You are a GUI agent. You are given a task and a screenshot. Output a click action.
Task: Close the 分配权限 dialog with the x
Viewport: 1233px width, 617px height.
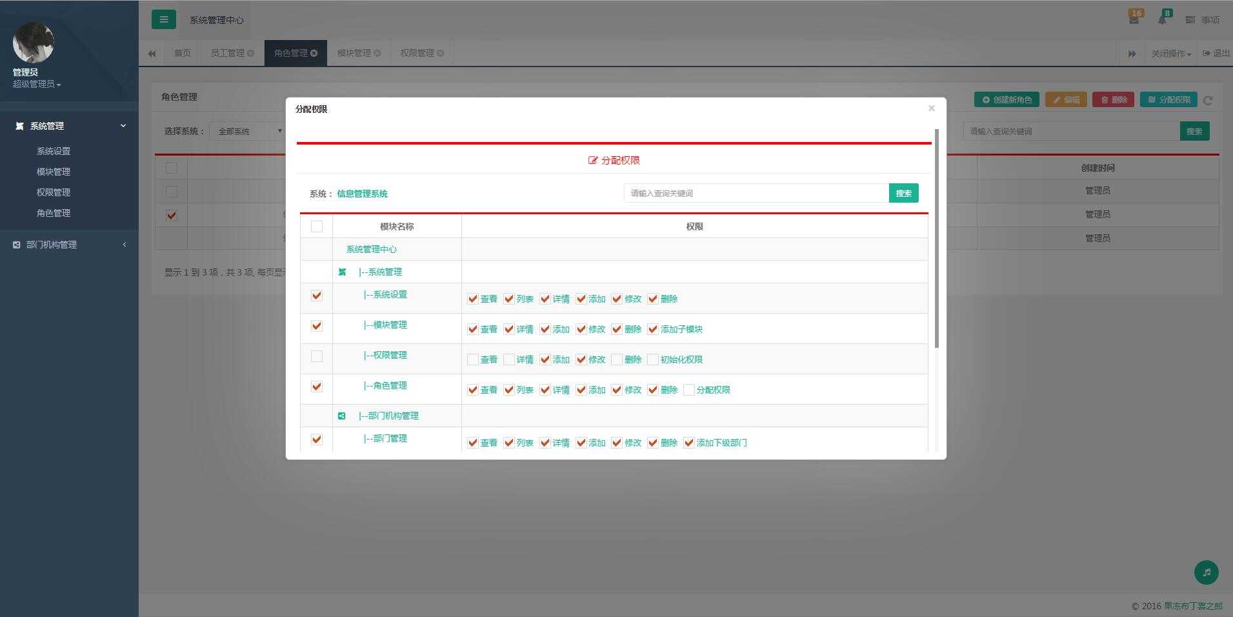[x=931, y=108]
